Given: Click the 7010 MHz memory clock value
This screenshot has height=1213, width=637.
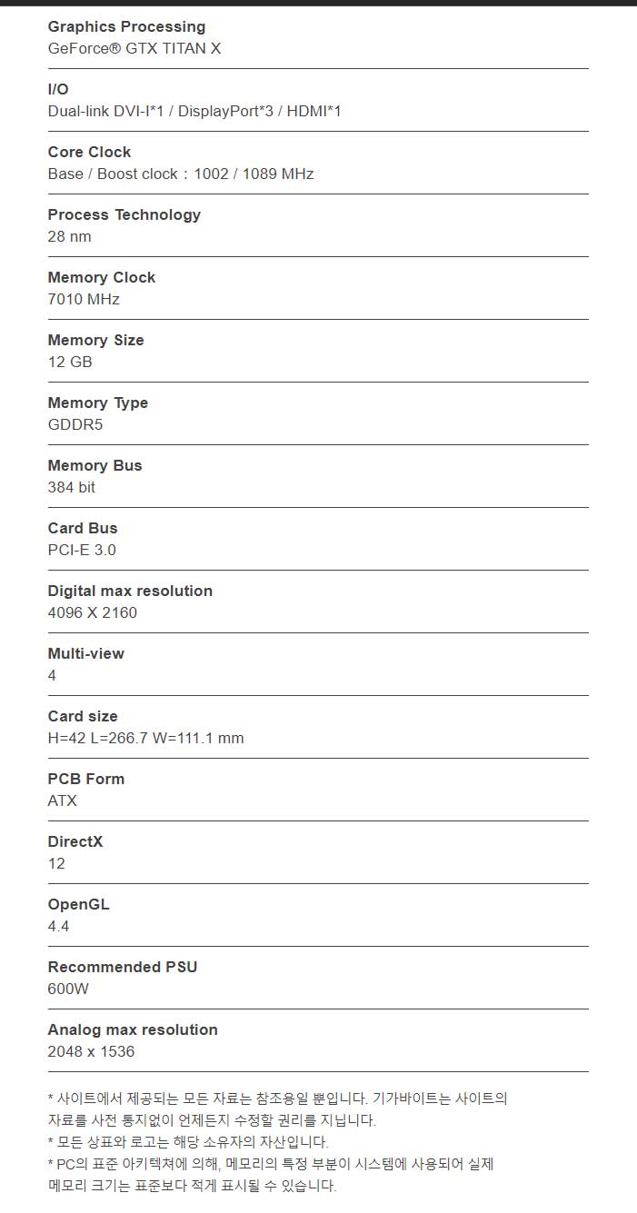Looking at the screenshot, I should pyautogui.click(x=84, y=300).
